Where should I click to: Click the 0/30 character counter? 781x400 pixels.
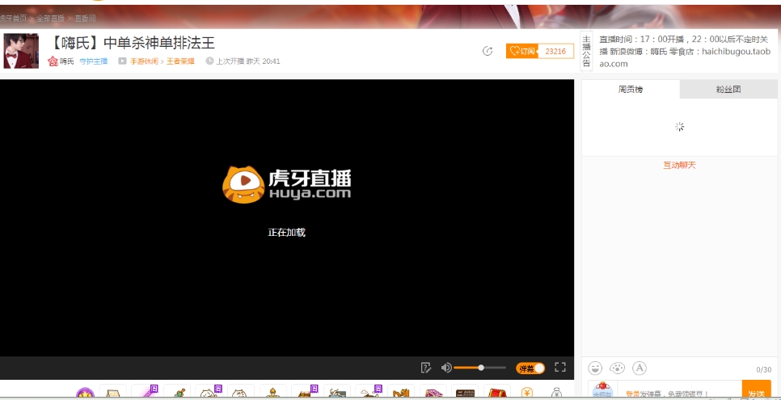pos(763,369)
